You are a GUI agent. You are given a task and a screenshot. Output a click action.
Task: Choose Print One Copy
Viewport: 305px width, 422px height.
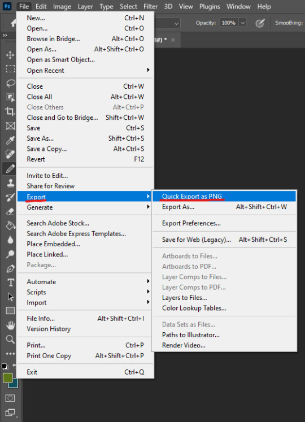pos(85,356)
